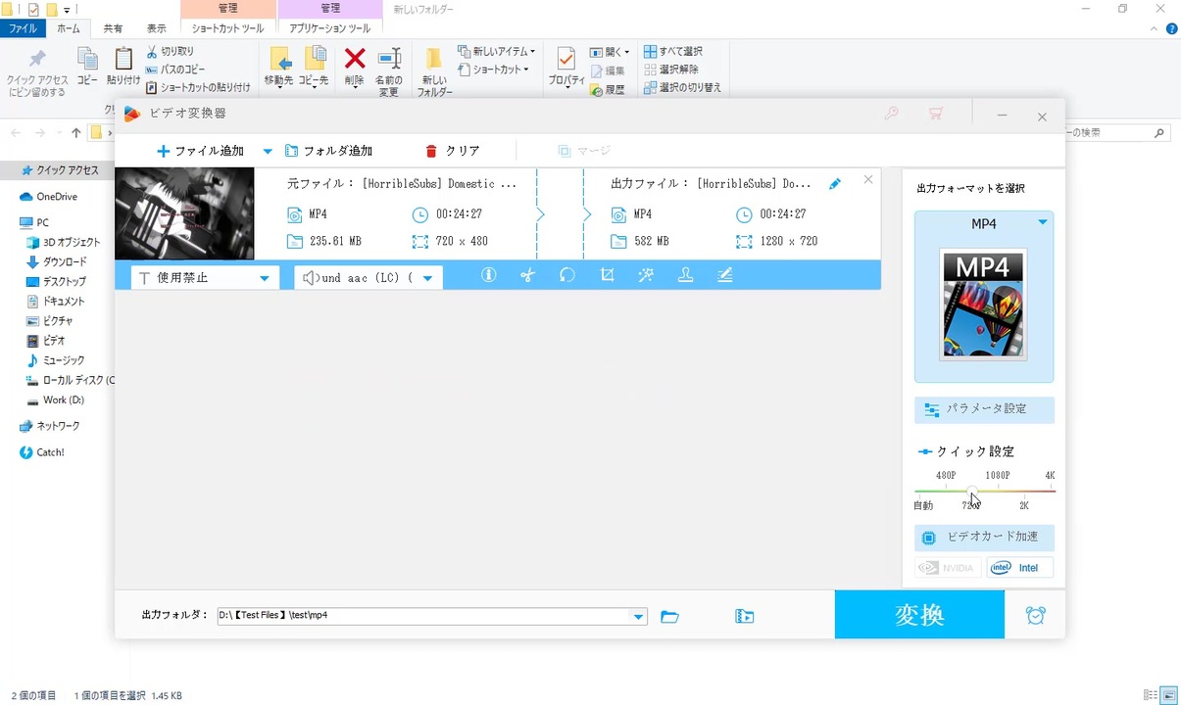Toggle Intel acceleration option
Screen dimensions: 1181x705
click(x=1019, y=568)
